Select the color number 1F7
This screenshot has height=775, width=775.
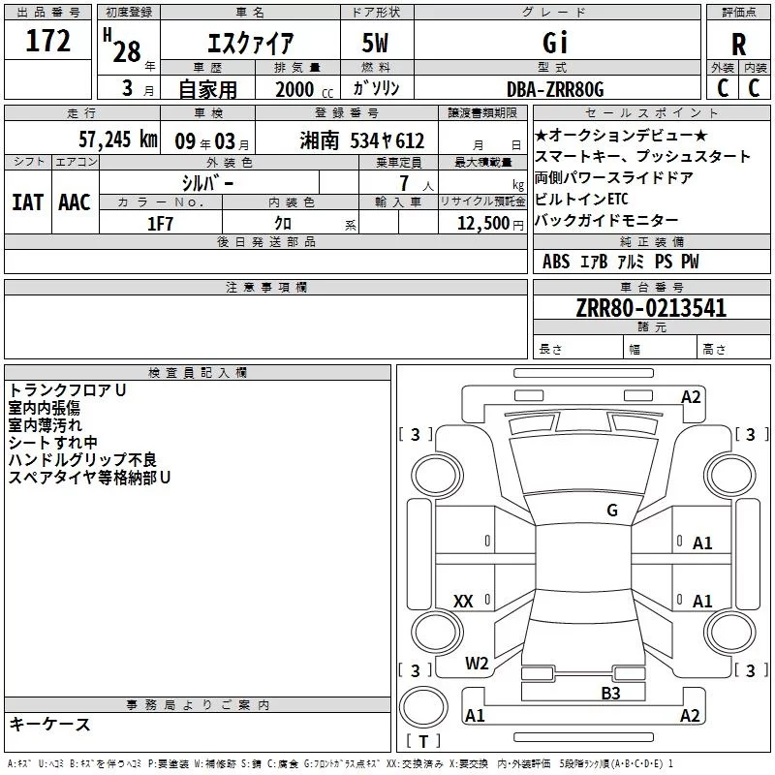click(160, 223)
